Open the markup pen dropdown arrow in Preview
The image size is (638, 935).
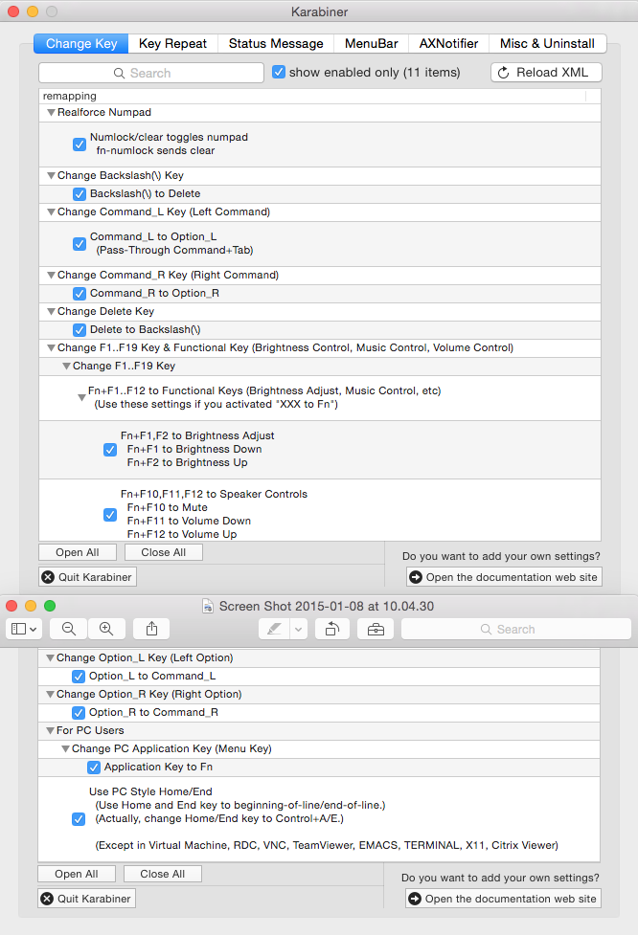coord(299,629)
